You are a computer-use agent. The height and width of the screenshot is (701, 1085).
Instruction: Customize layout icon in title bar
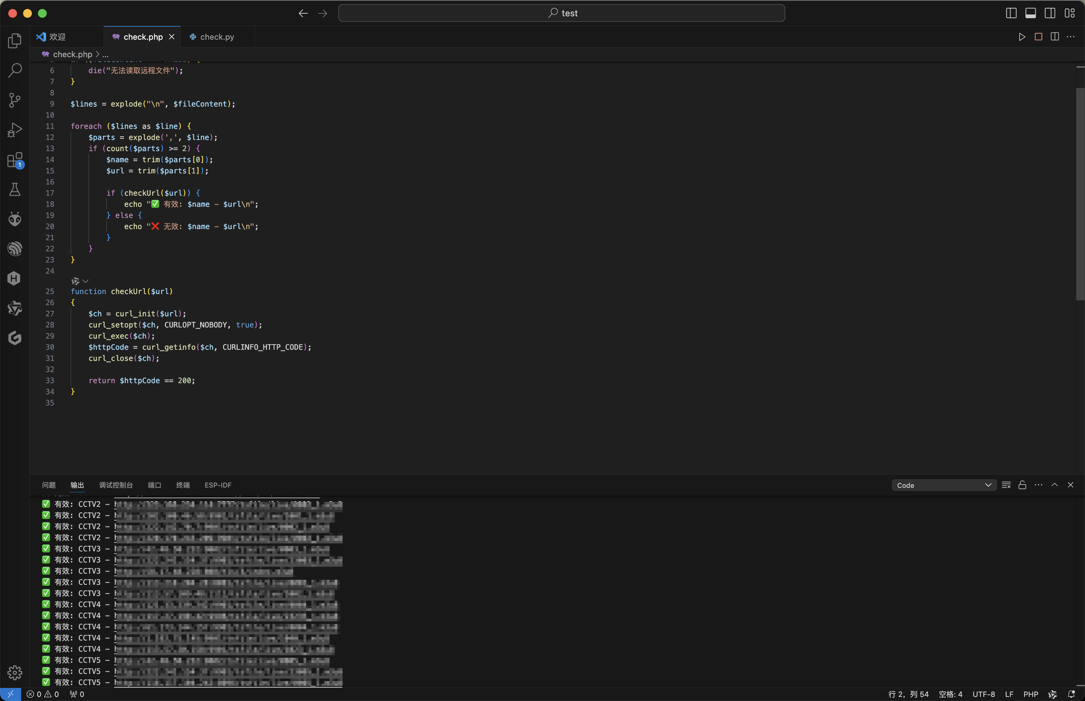pyautogui.click(x=1069, y=13)
